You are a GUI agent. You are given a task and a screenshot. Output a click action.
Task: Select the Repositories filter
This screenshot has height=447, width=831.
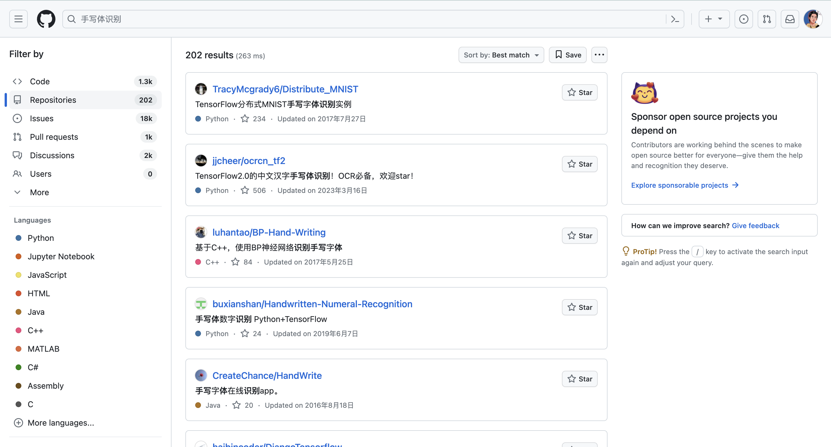click(85, 100)
